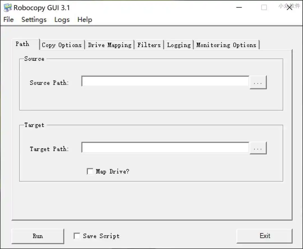Click the Exit button

click(265, 236)
